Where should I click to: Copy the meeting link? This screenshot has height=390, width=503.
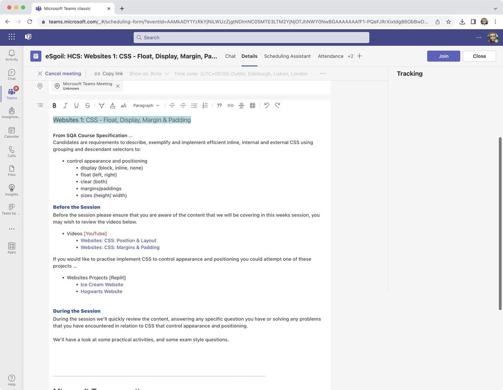[109, 73]
